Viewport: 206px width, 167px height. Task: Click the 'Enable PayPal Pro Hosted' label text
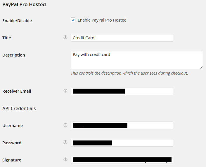point(102,20)
